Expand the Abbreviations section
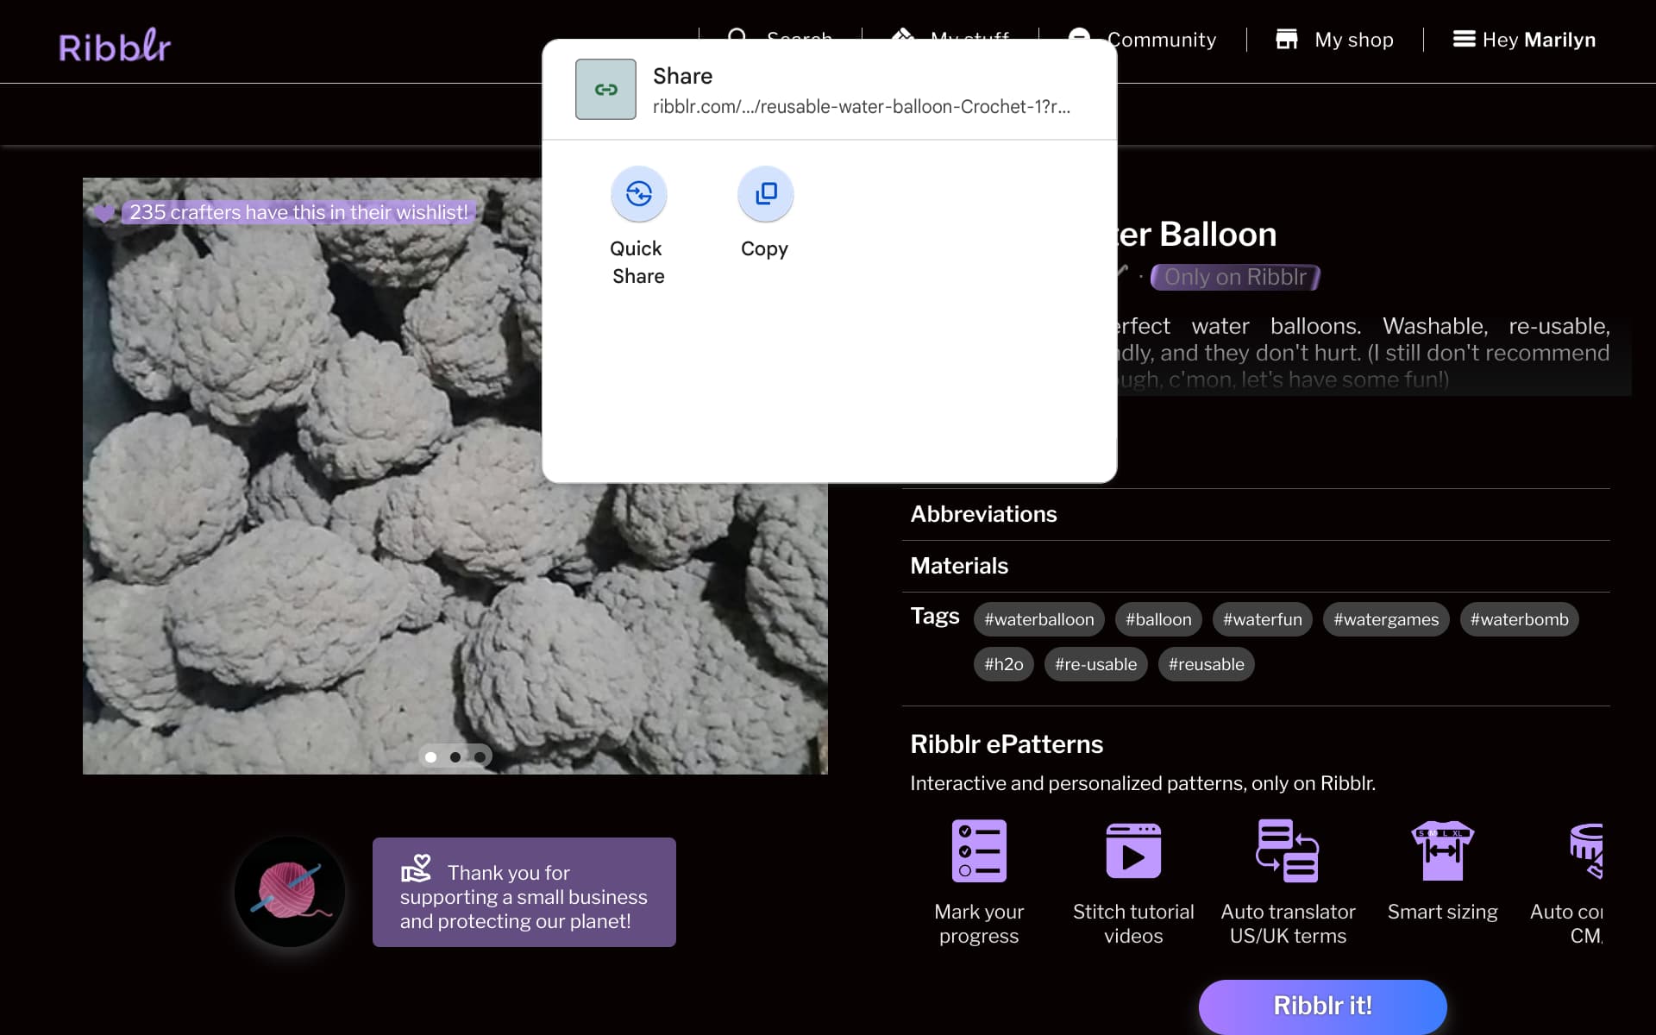The width and height of the screenshot is (1656, 1035). 1256,514
